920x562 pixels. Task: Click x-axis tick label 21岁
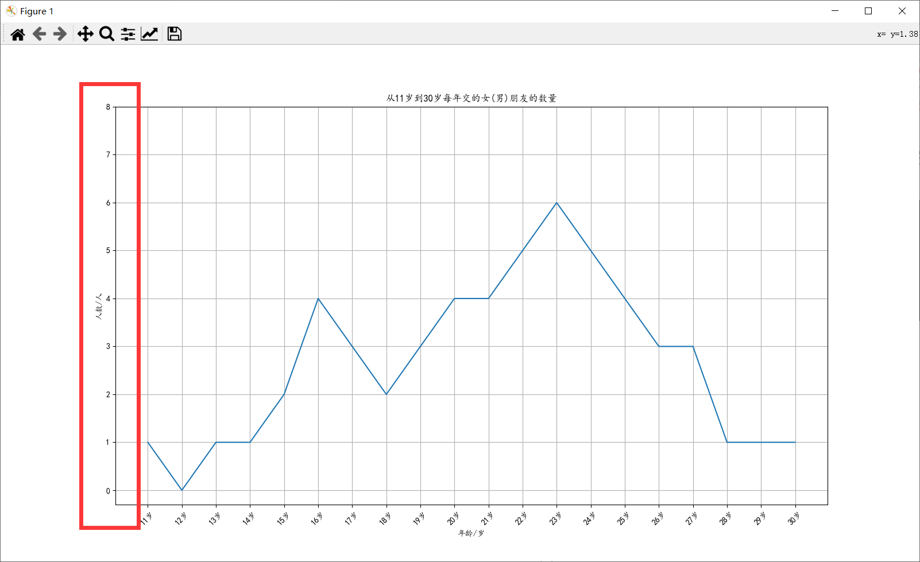pos(487,518)
